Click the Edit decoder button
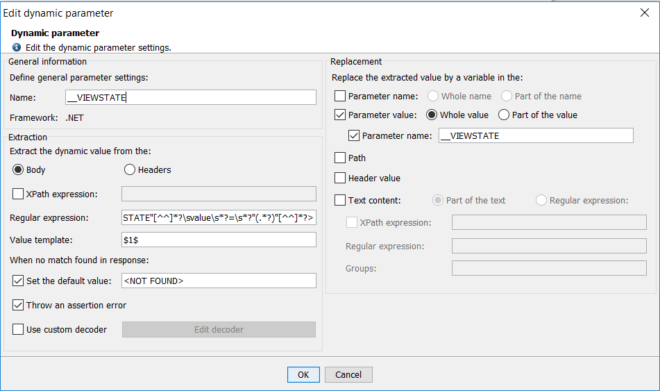The width and height of the screenshot is (660, 391). point(219,329)
